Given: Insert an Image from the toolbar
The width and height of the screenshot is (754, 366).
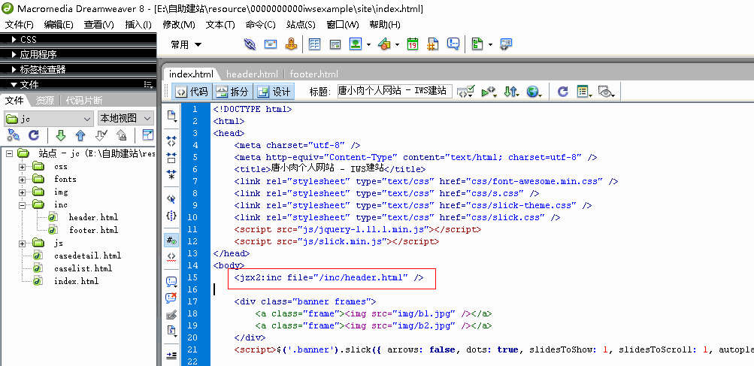Looking at the screenshot, I should coord(356,44).
